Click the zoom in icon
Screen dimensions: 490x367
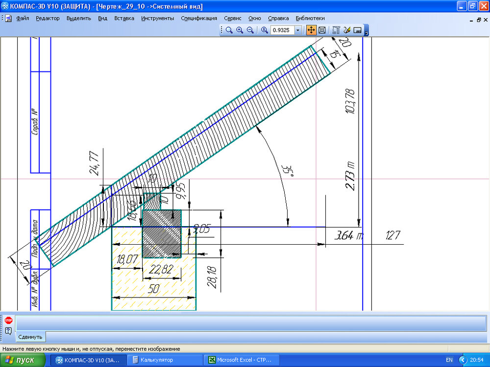pyautogui.click(x=240, y=30)
